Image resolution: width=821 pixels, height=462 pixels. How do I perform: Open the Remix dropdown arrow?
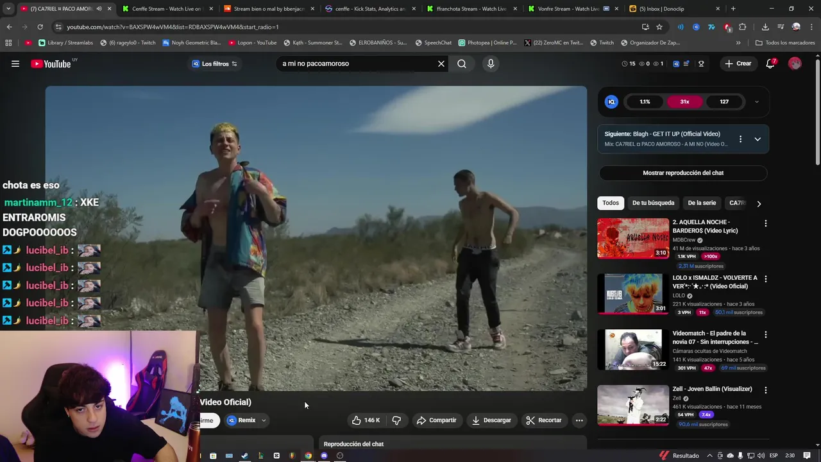coord(264,420)
